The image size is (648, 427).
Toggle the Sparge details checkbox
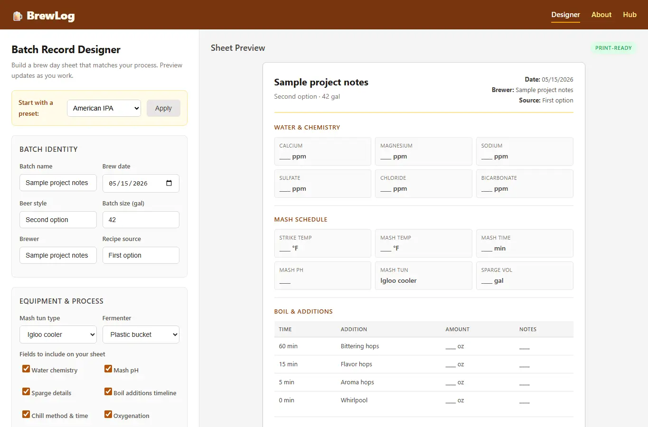tap(26, 391)
